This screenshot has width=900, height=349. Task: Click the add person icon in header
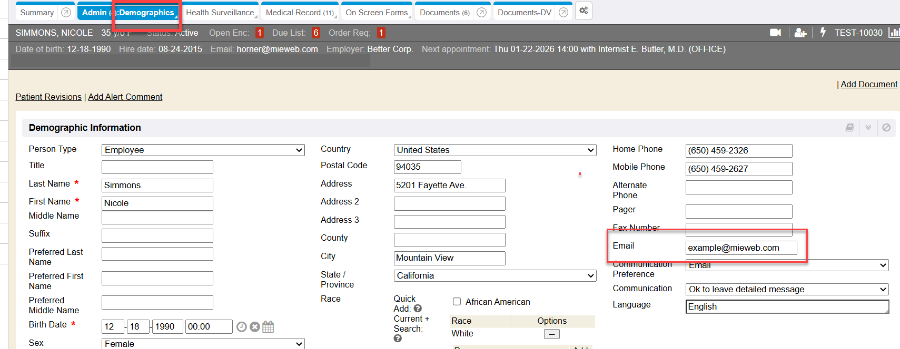(x=800, y=33)
